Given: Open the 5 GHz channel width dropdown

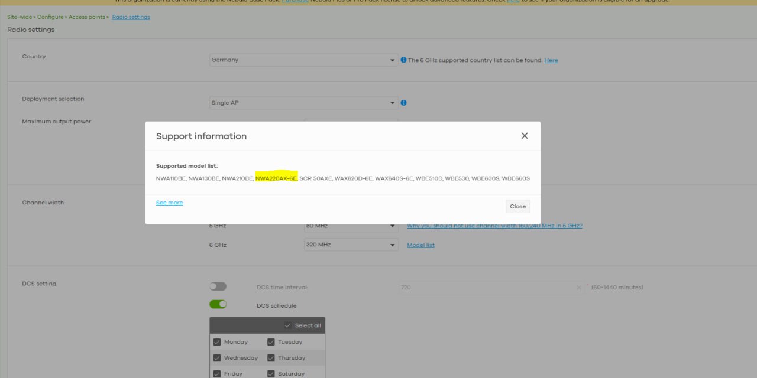Looking at the screenshot, I should tap(351, 226).
